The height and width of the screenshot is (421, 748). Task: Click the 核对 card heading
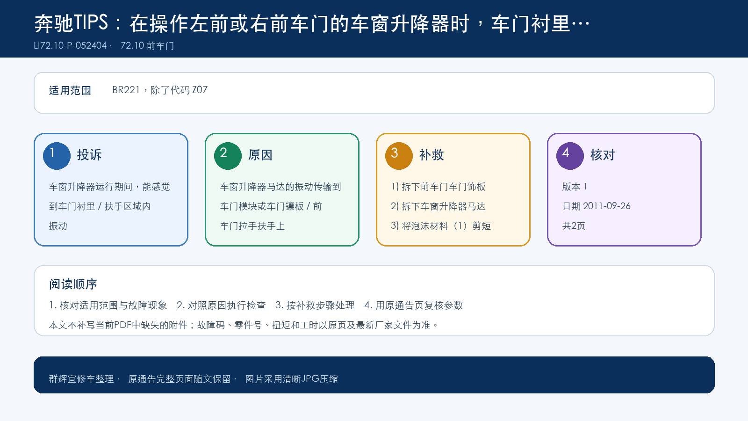coord(603,155)
